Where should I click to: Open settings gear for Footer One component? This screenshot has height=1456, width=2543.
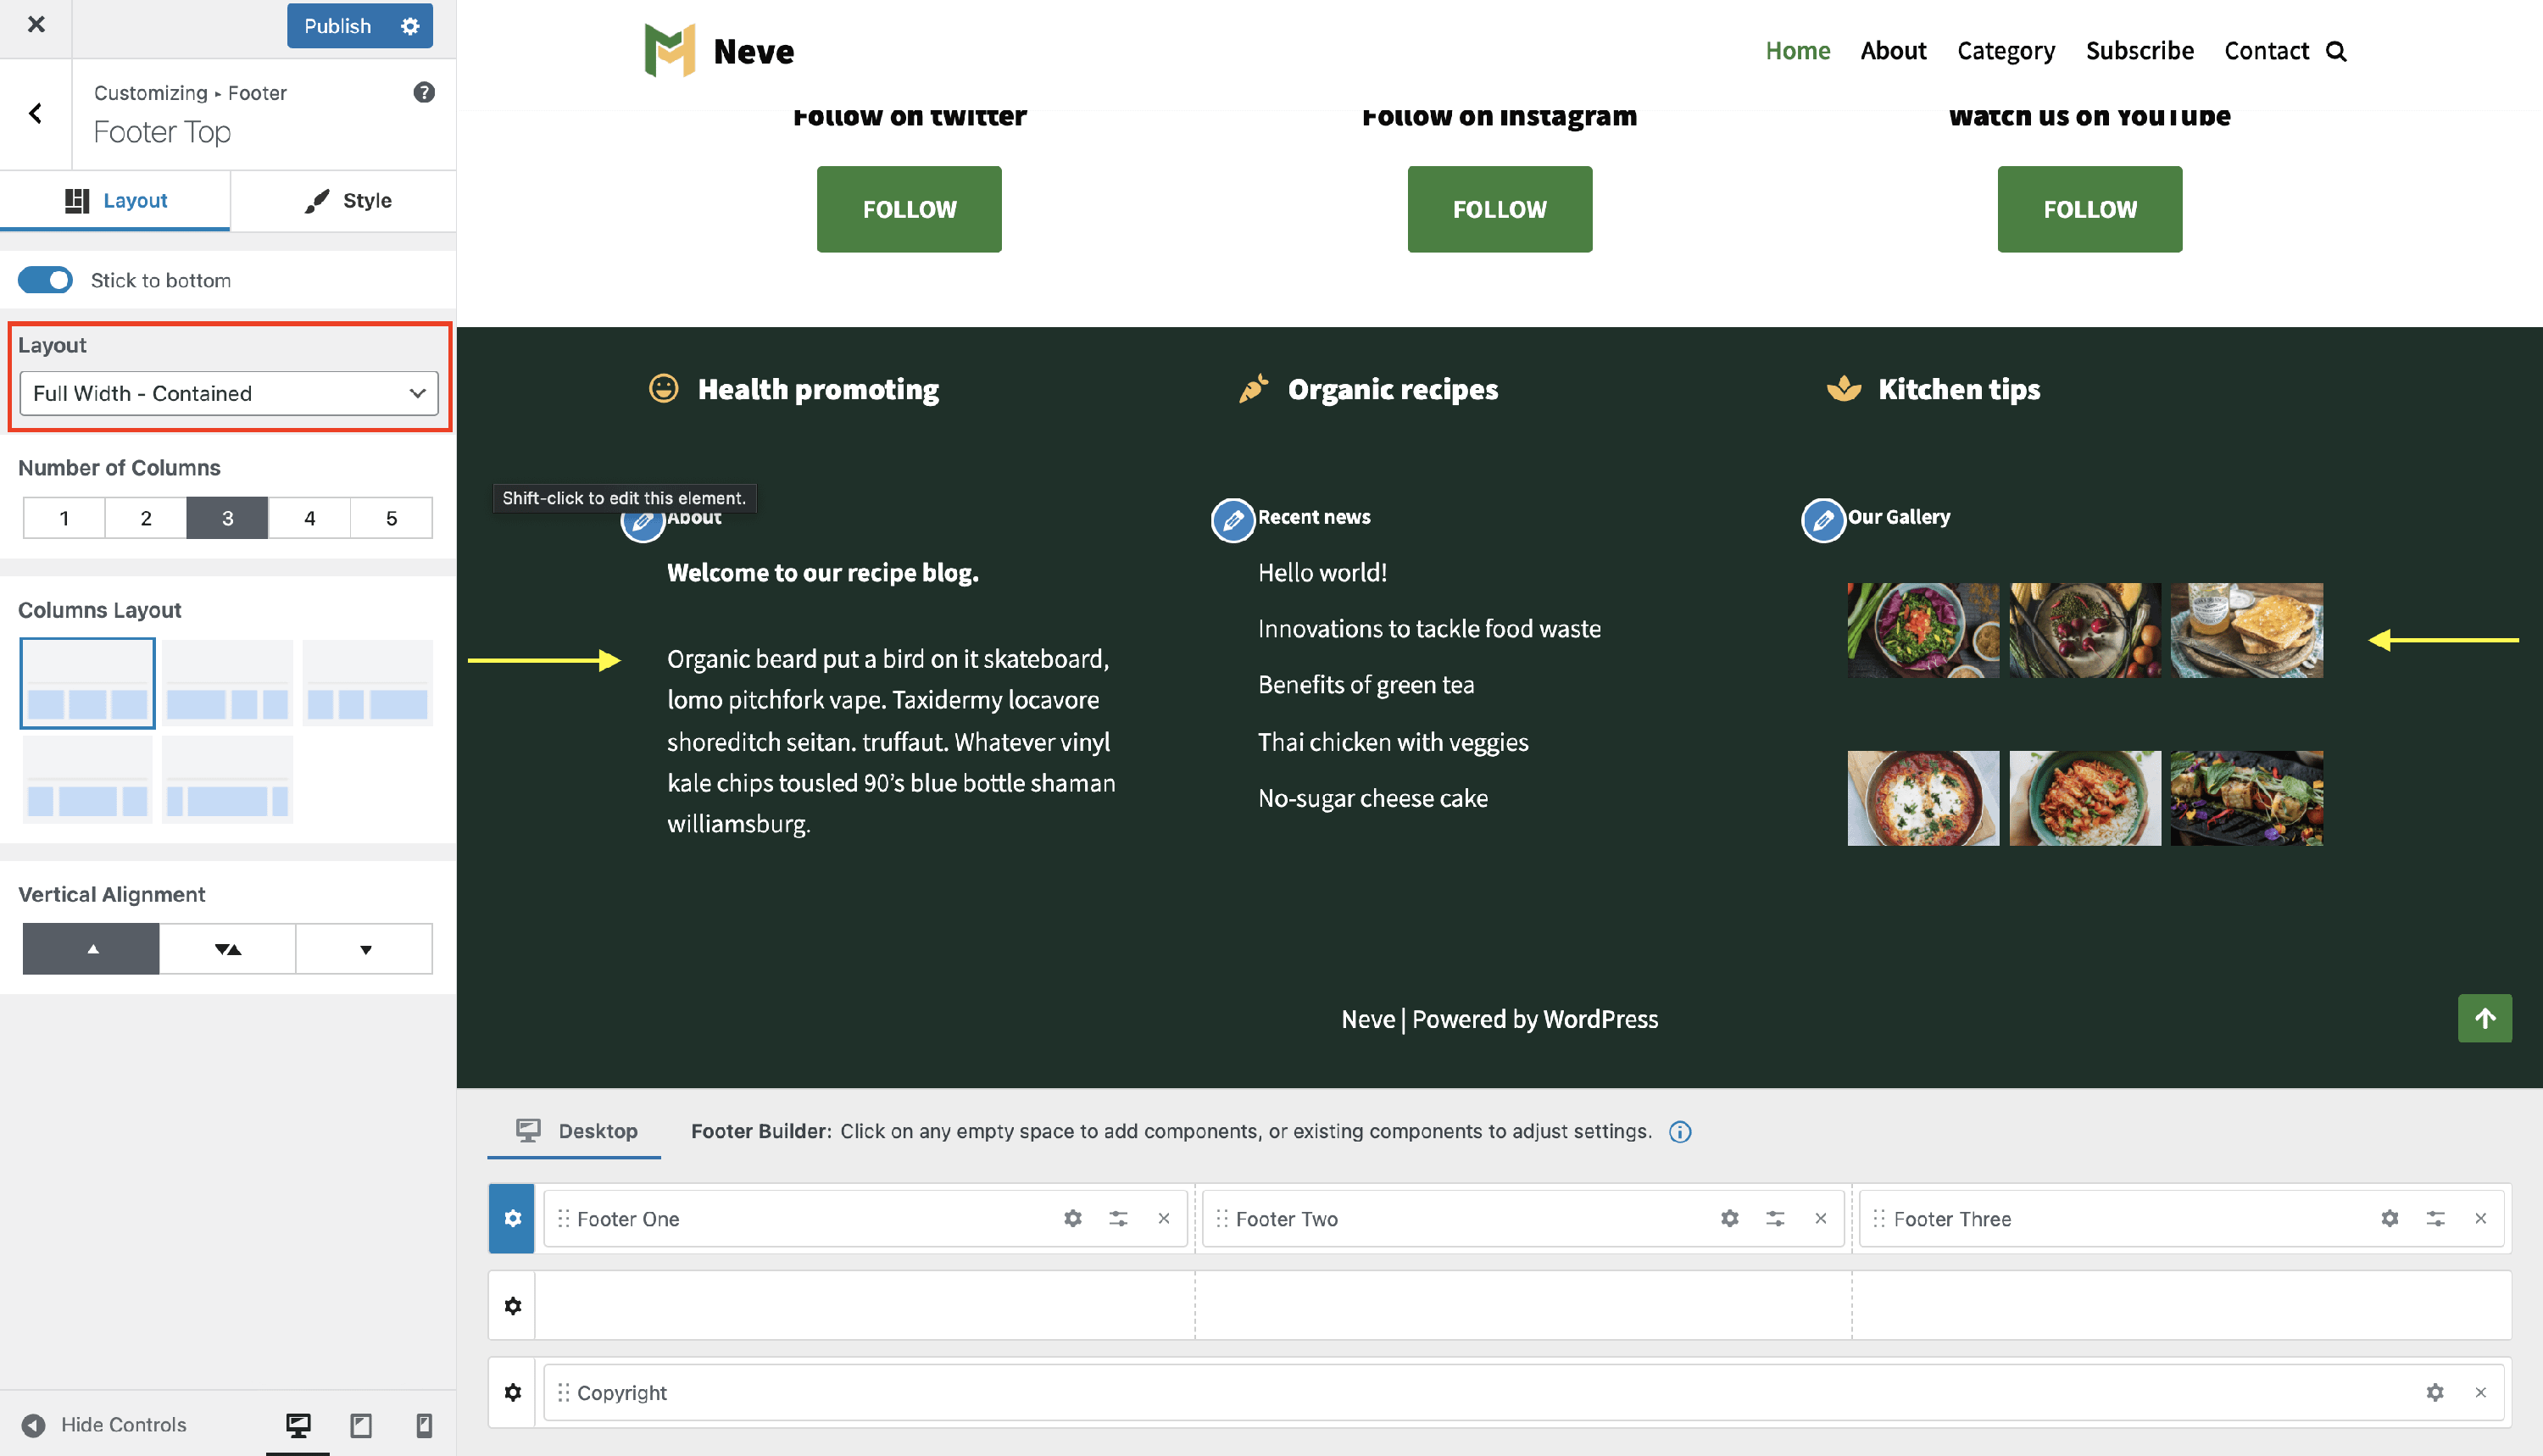tap(1073, 1218)
